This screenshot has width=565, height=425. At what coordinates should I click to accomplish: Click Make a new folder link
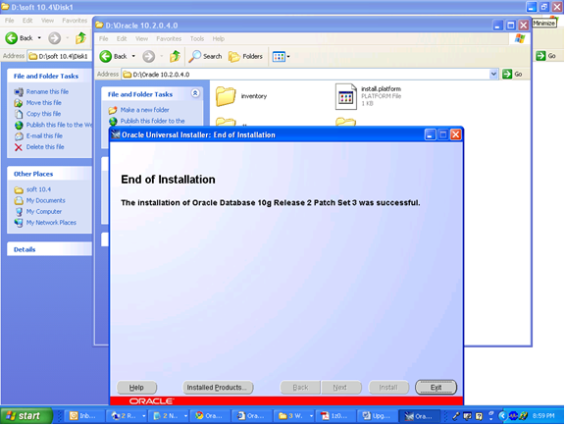click(144, 110)
